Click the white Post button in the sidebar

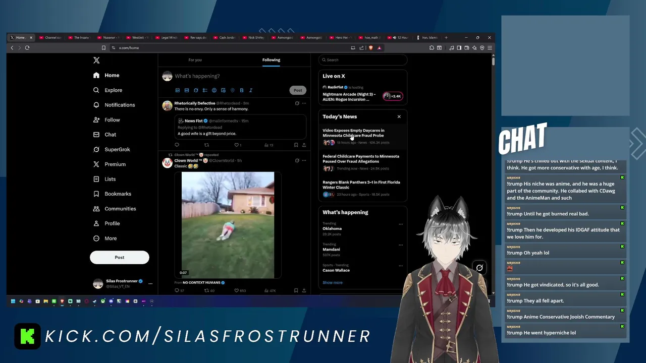pyautogui.click(x=120, y=257)
